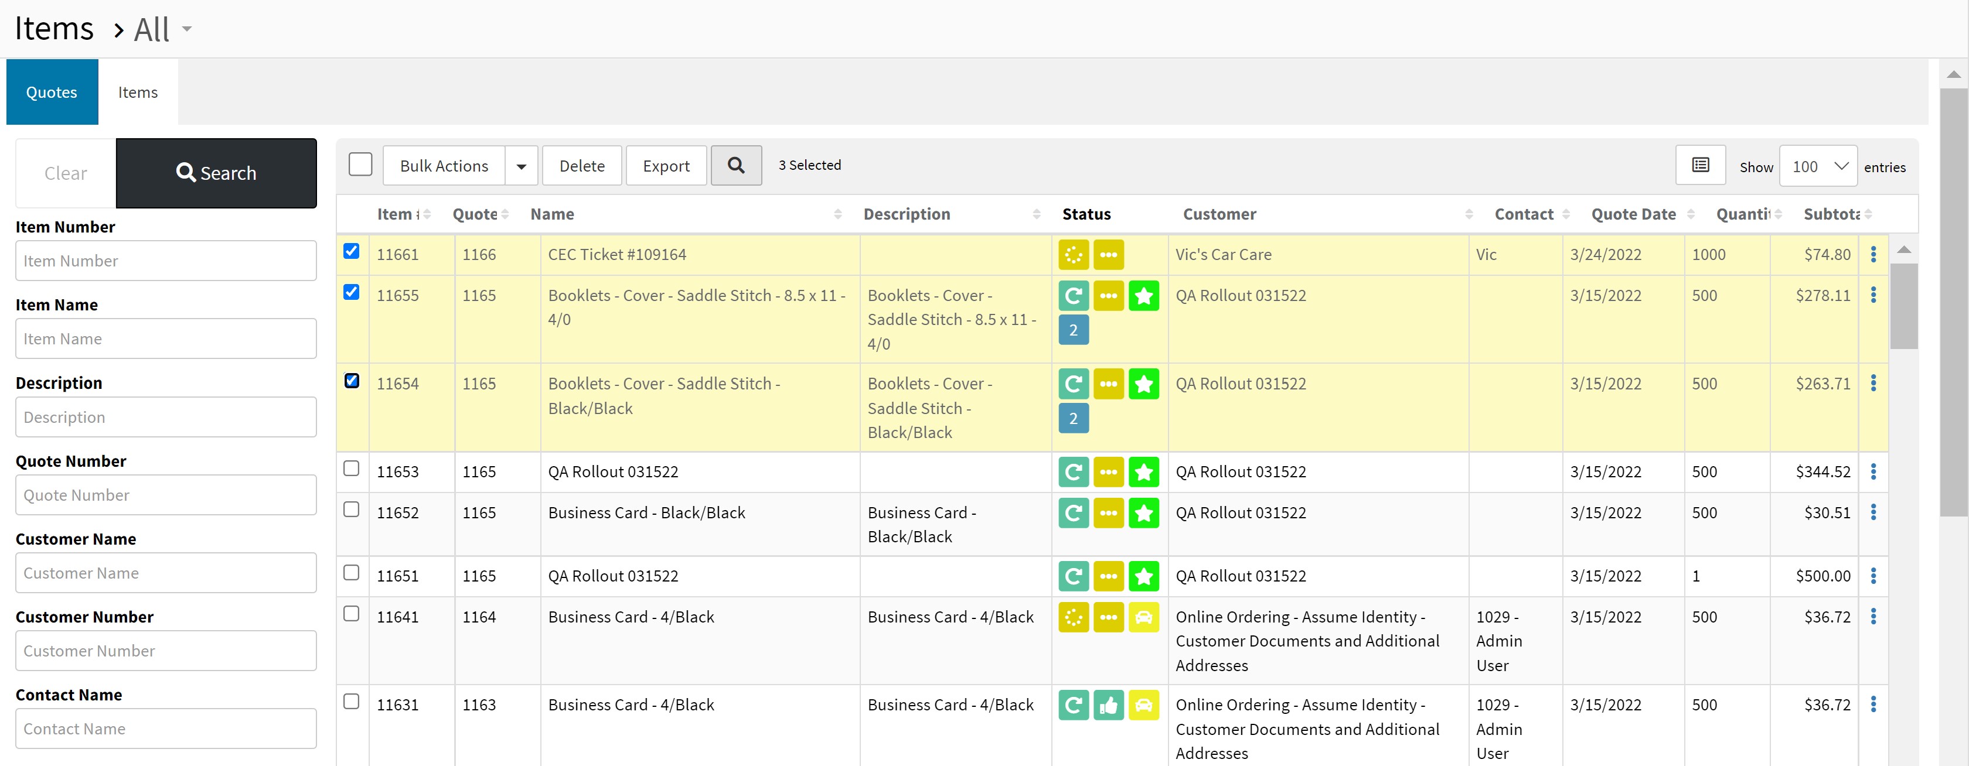Click the magnifier search icon in toolbar
Viewport: 1969px width, 766px height.
735,166
